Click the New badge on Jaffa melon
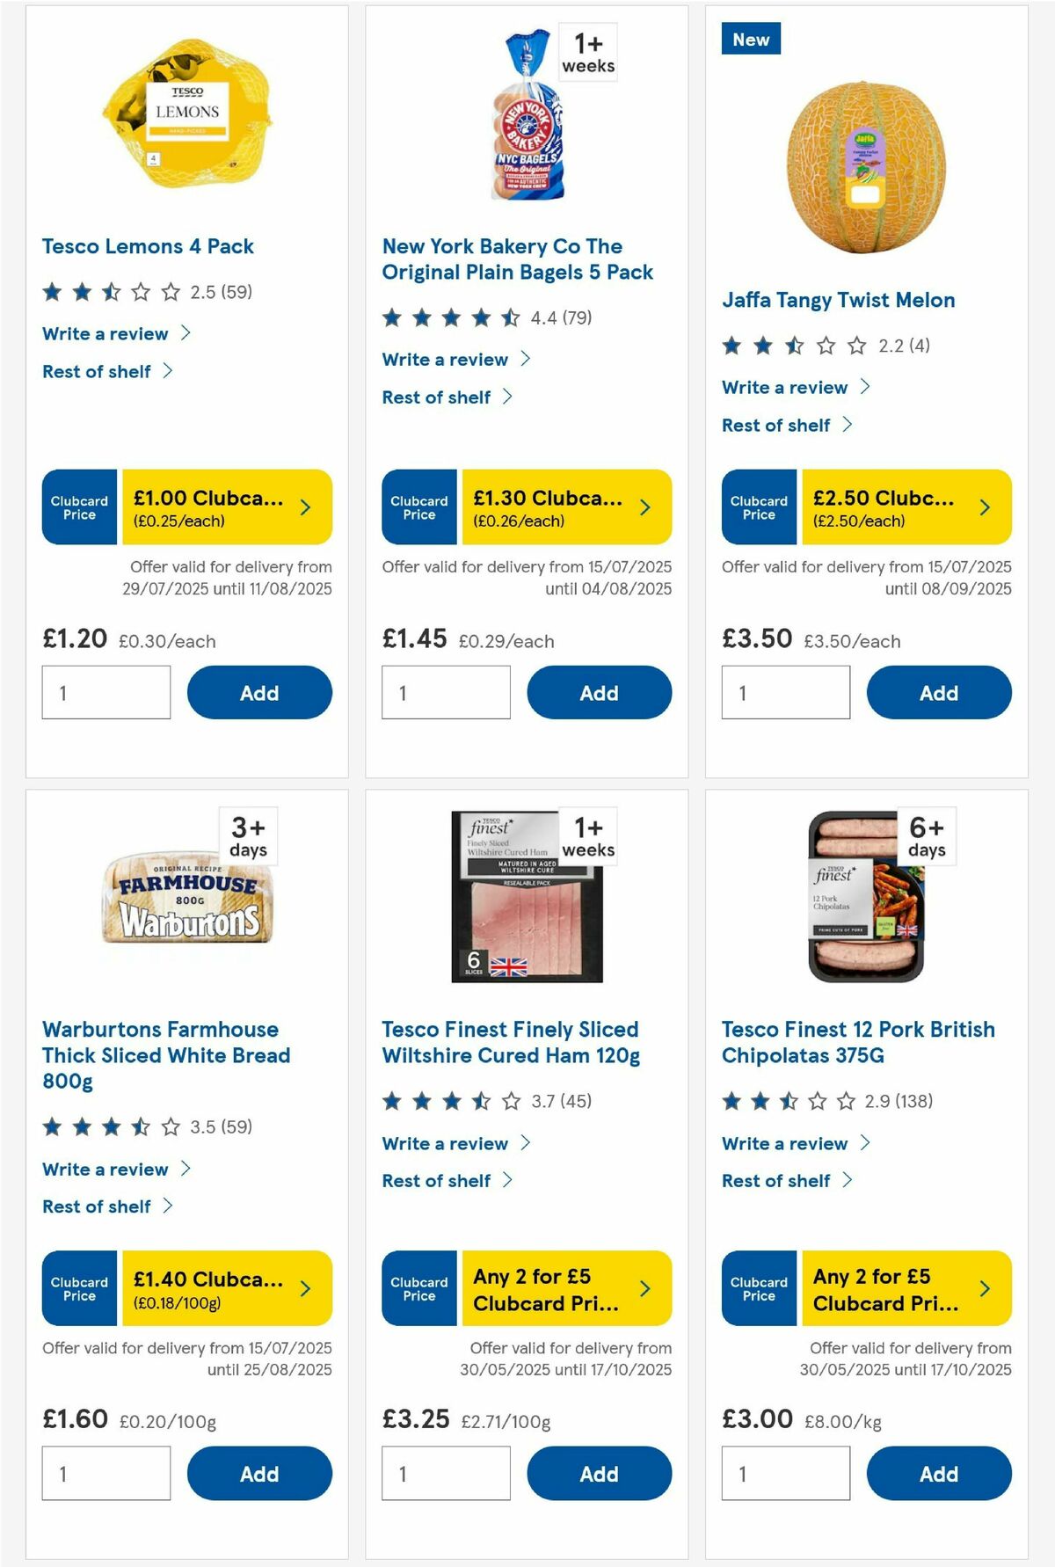This screenshot has height=1567, width=1055. 752,39
